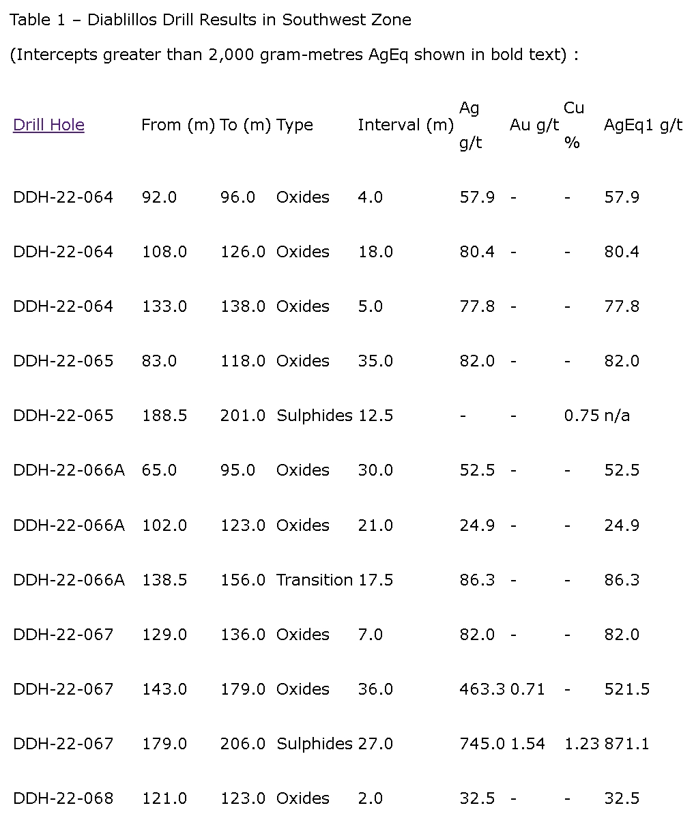Select the 1.54 Au value
This screenshot has height=825, width=694.
point(527,744)
